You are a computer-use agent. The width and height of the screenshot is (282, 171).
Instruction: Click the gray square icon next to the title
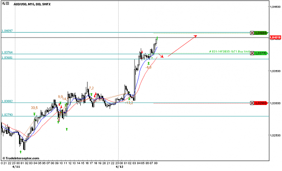coord(7,3)
